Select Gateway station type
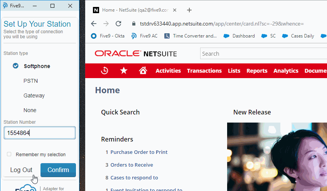327x191 pixels. 34,95
